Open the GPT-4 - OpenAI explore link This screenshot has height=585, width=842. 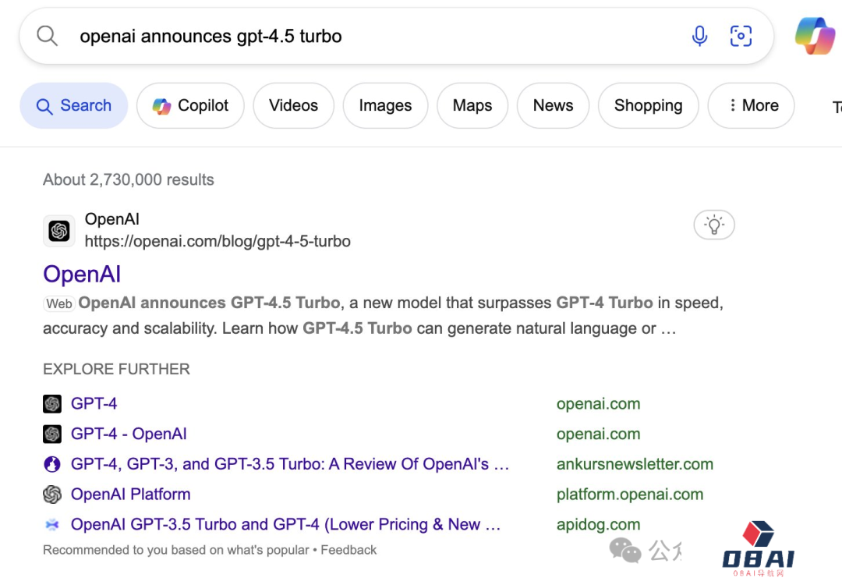(x=128, y=434)
